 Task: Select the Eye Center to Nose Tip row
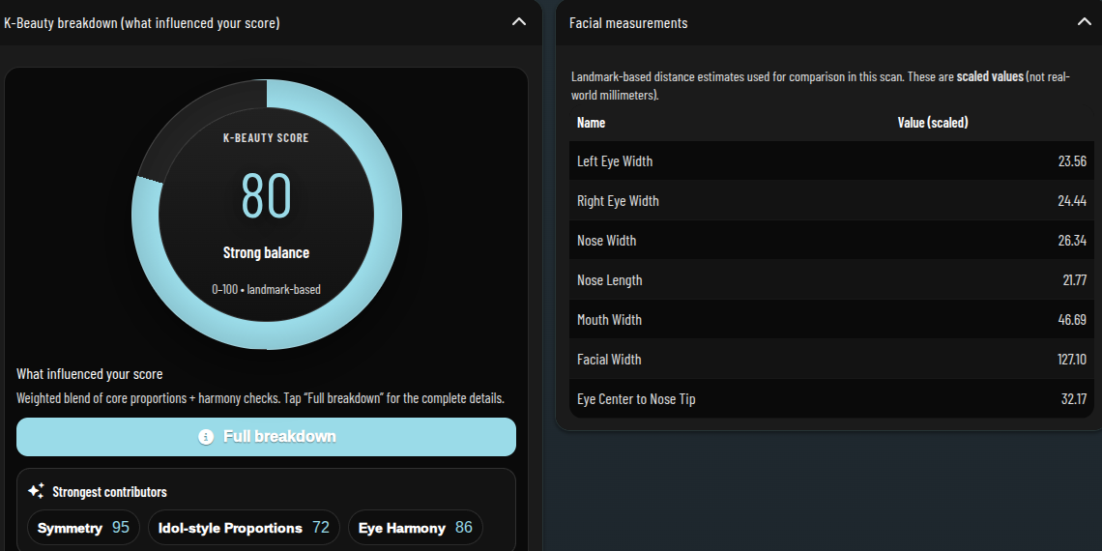click(831, 399)
